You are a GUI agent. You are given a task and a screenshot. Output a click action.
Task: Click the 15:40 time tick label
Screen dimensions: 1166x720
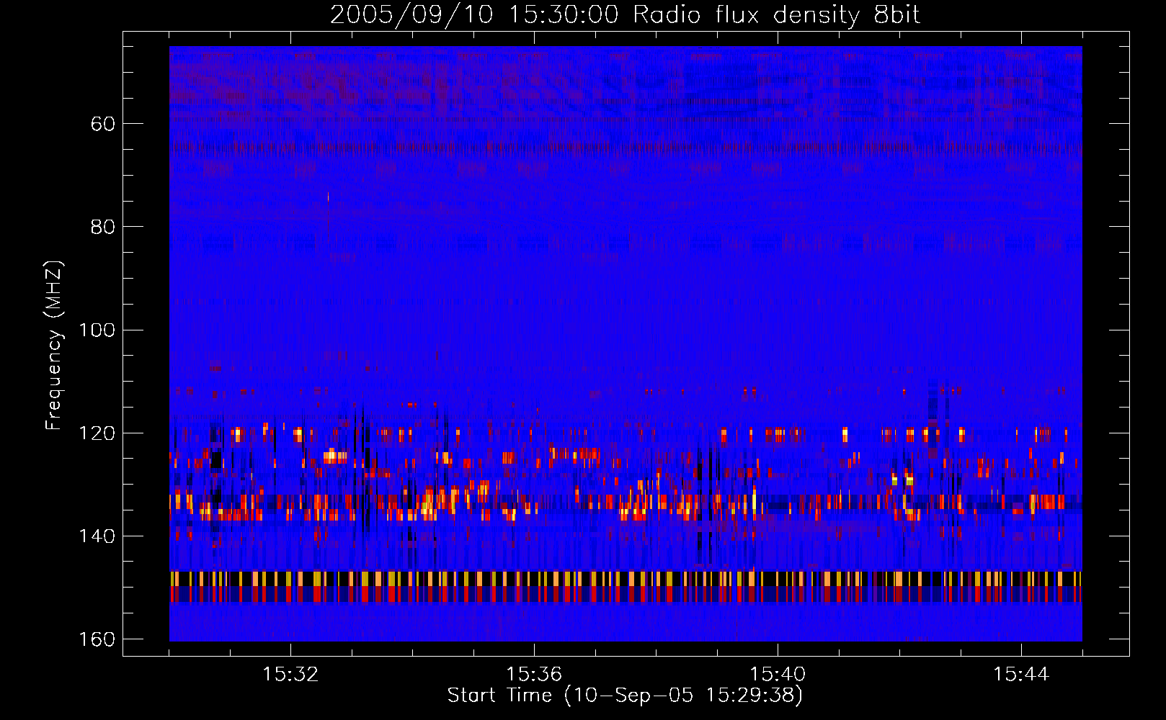coord(778,675)
